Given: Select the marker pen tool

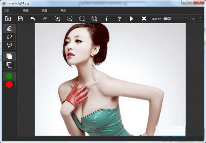Looking at the screenshot, I should pos(9,28).
